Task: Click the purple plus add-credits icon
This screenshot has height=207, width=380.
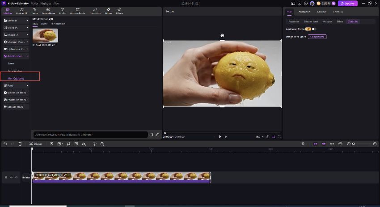Action: 334,4
